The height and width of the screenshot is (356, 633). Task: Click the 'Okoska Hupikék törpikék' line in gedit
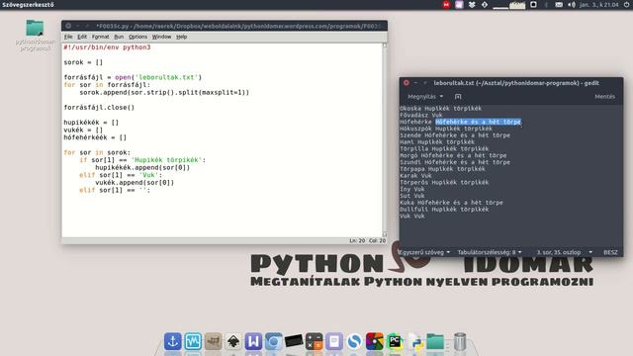[x=440, y=108]
